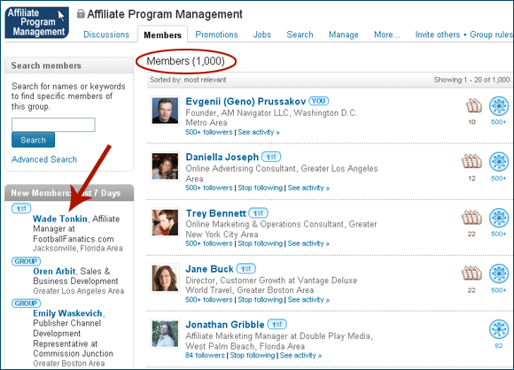Click See activity for Jane Buck
The height and width of the screenshot is (370, 514).
(x=308, y=299)
